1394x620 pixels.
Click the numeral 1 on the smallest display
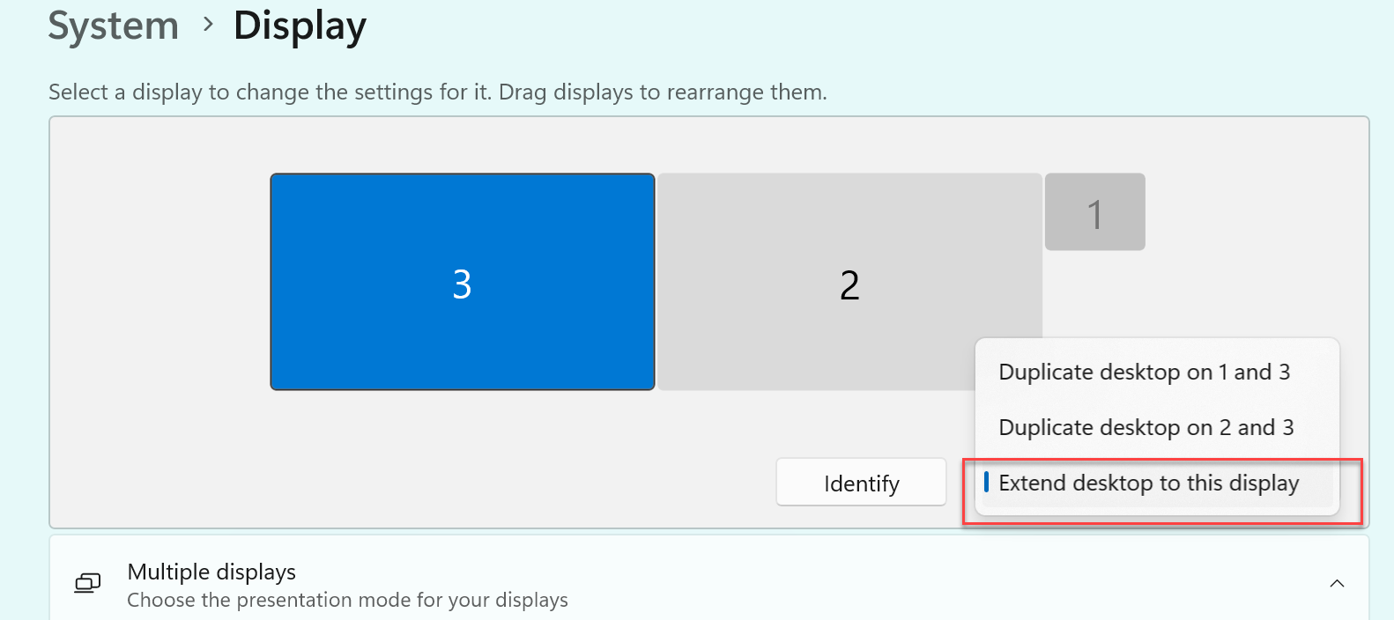[x=1094, y=214]
